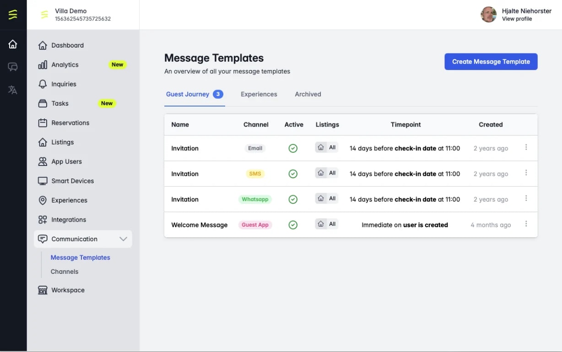Switch to the Archived tab
The height and width of the screenshot is (352, 562).
[308, 94]
